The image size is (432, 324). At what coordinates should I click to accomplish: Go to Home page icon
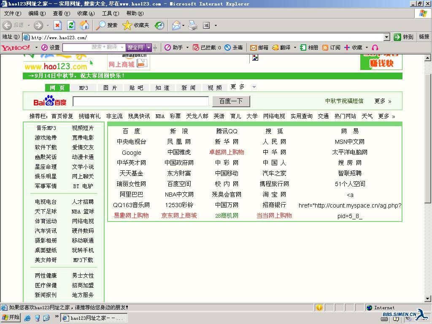(x=84, y=25)
